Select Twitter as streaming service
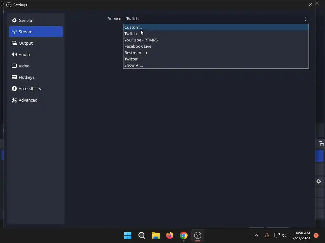This screenshot has height=243, width=325. [x=216, y=59]
